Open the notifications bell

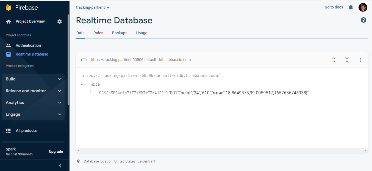(x=351, y=7)
